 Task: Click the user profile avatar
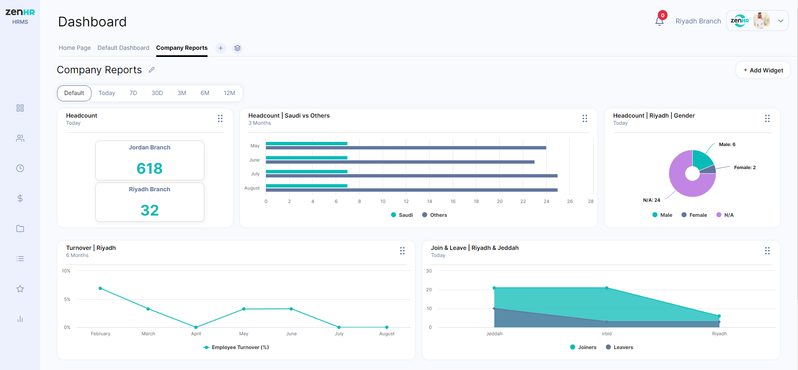[761, 21]
